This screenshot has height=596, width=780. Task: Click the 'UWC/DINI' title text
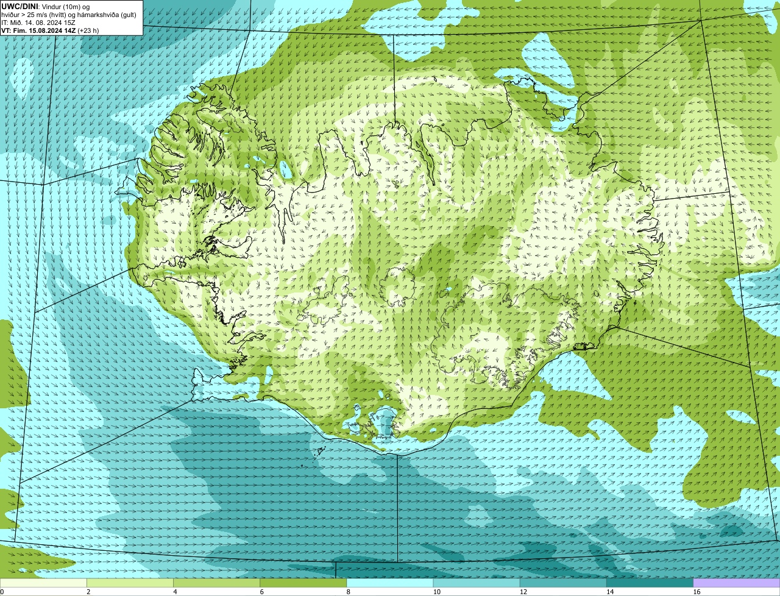(19, 7)
